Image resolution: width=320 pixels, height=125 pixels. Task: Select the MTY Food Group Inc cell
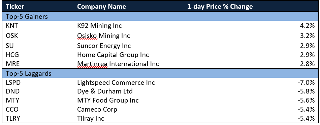click(108, 100)
